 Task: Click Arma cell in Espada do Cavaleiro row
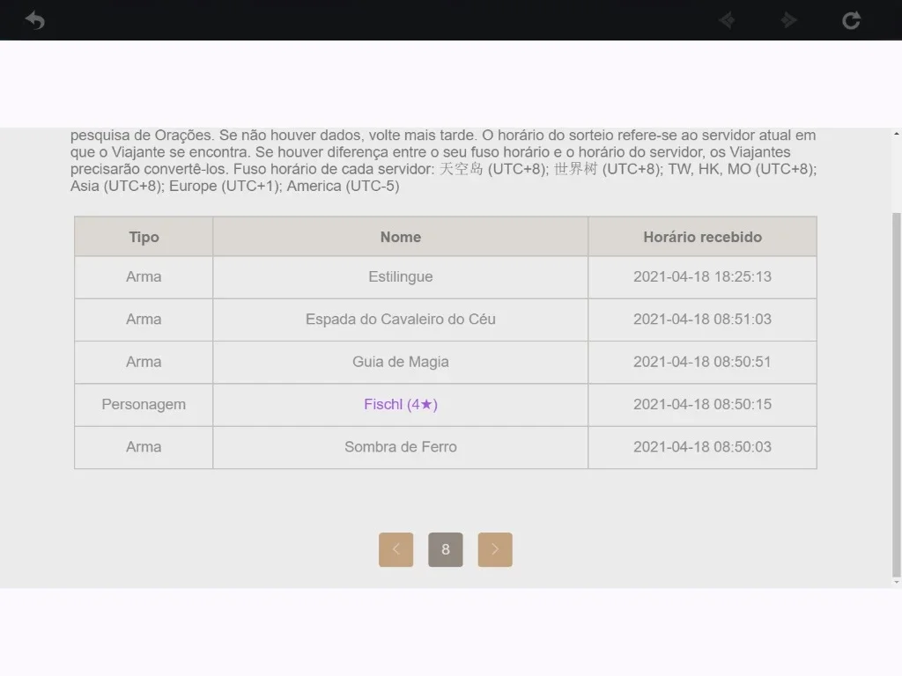[x=144, y=319]
